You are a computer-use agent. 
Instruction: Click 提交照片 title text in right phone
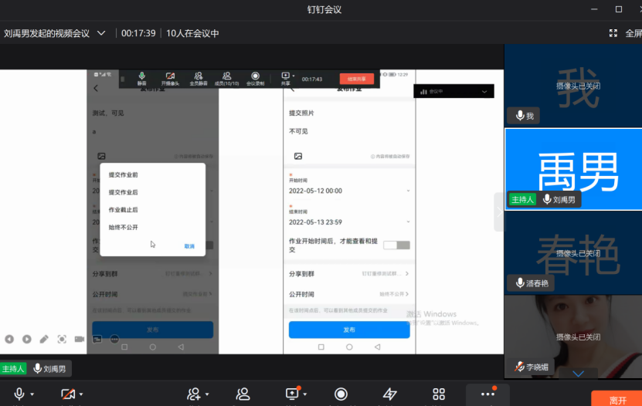pos(301,113)
